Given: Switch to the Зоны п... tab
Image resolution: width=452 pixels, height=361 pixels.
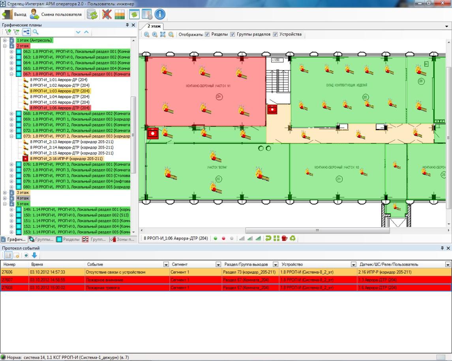Looking at the screenshot, I should pyautogui.click(x=122, y=239).
